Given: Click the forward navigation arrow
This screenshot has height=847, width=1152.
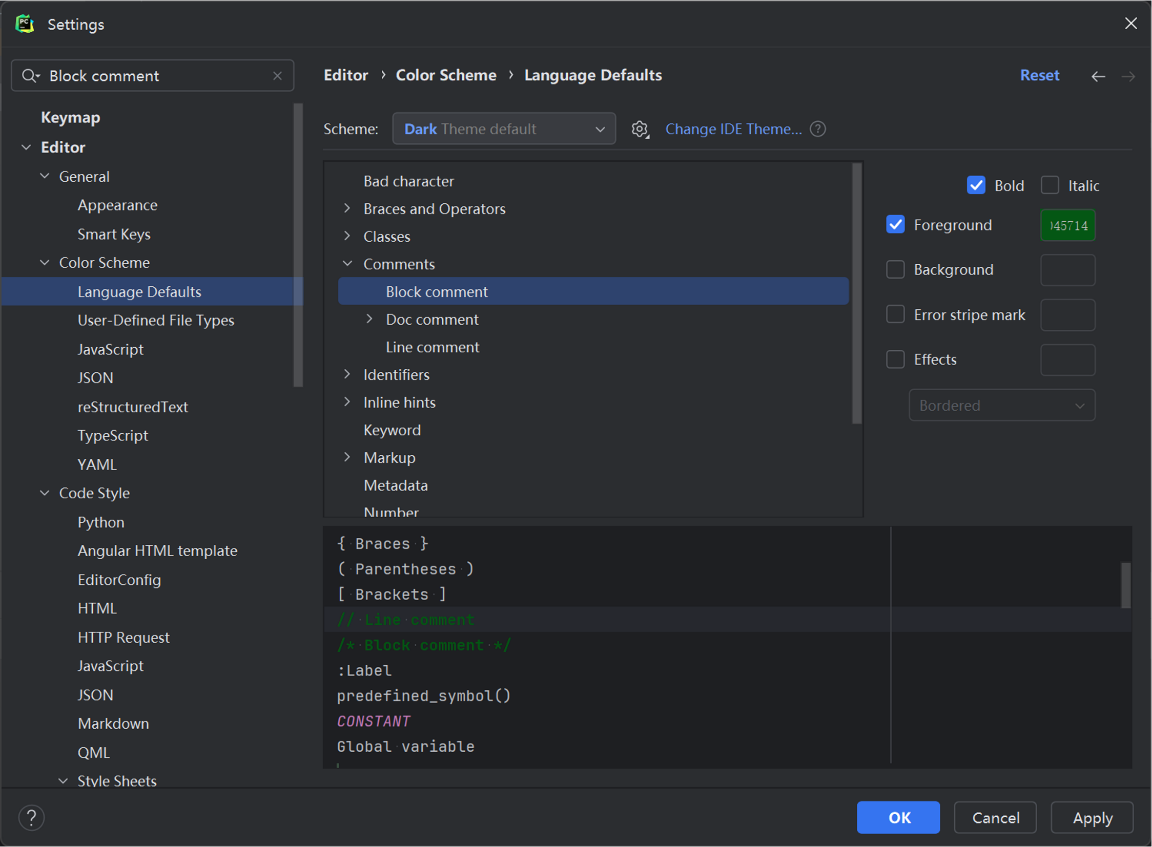Looking at the screenshot, I should click(x=1128, y=76).
